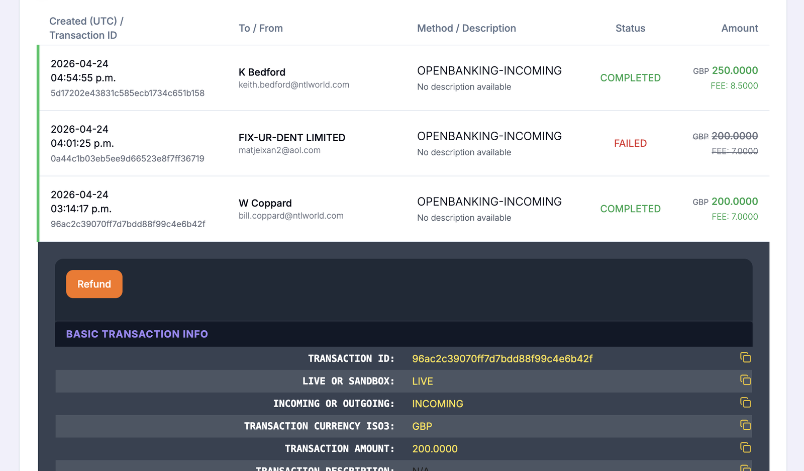Select the 200.0000 transaction amount value
Image resolution: width=804 pixels, height=471 pixels.
point(435,449)
